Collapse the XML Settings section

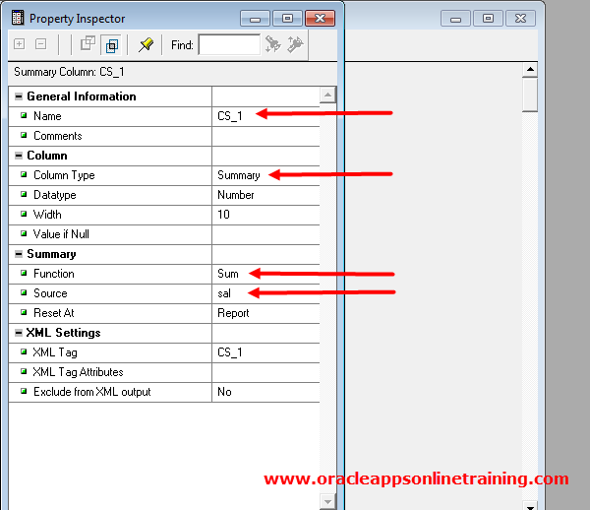tap(18, 333)
